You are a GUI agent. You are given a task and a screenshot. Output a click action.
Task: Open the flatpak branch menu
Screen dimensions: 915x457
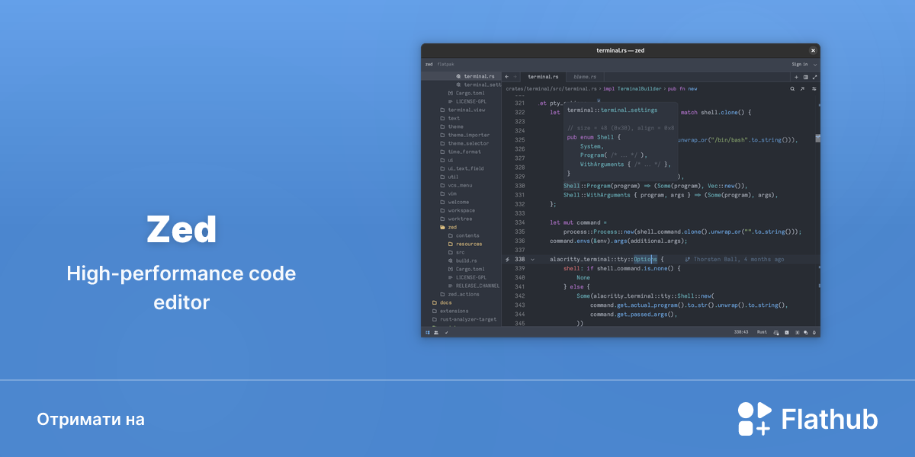(445, 65)
